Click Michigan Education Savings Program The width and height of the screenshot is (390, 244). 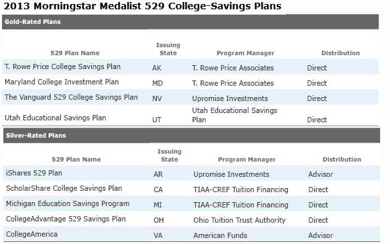coord(67,204)
